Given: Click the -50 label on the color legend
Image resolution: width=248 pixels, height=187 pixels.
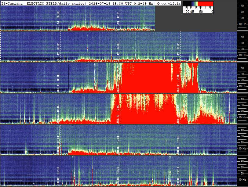Looking at the screenshot, I should (200, 12).
